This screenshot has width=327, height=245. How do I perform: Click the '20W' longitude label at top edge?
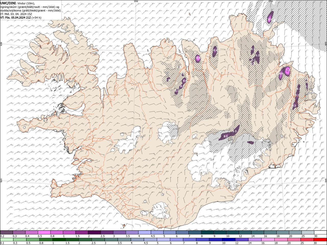coord(136,1)
